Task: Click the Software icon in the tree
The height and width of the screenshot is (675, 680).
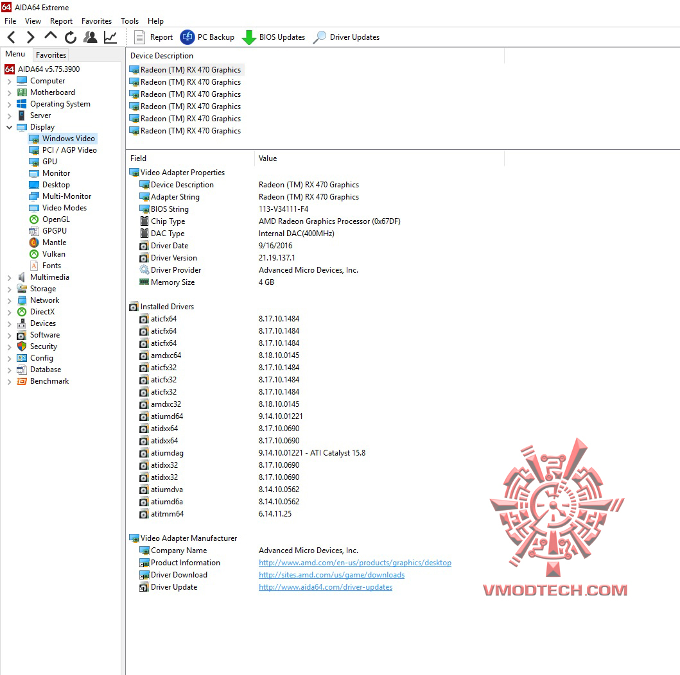Action: click(x=22, y=335)
